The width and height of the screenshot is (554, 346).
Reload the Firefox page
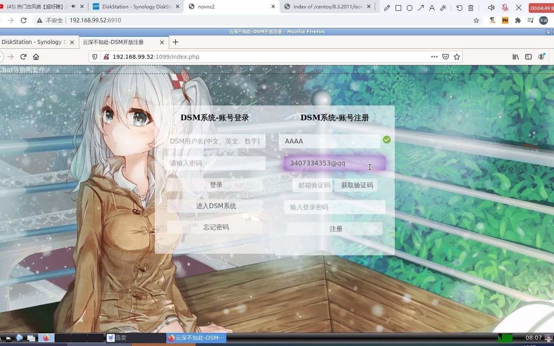[x=23, y=57]
